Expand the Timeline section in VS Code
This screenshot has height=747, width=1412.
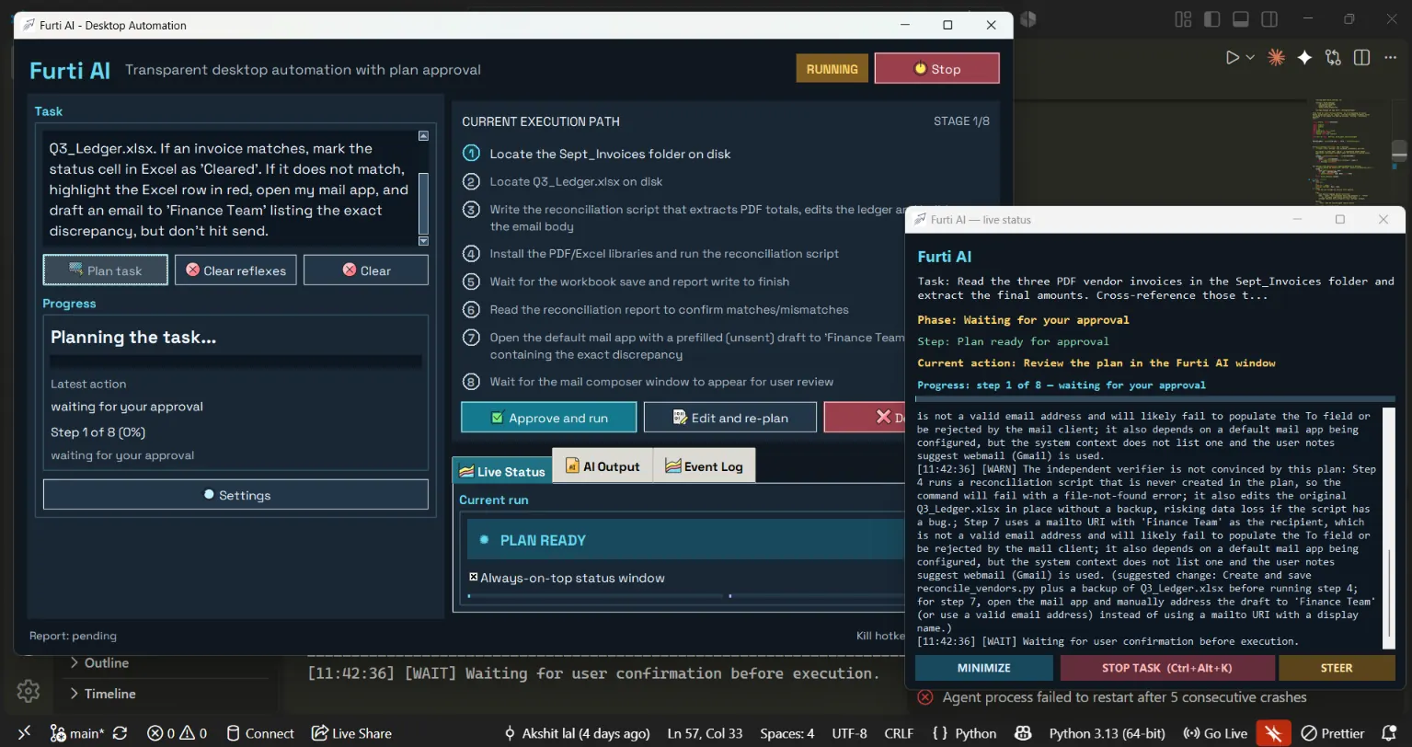click(x=101, y=694)
